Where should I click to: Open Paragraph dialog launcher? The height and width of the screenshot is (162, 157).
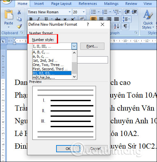click(136, 33)
